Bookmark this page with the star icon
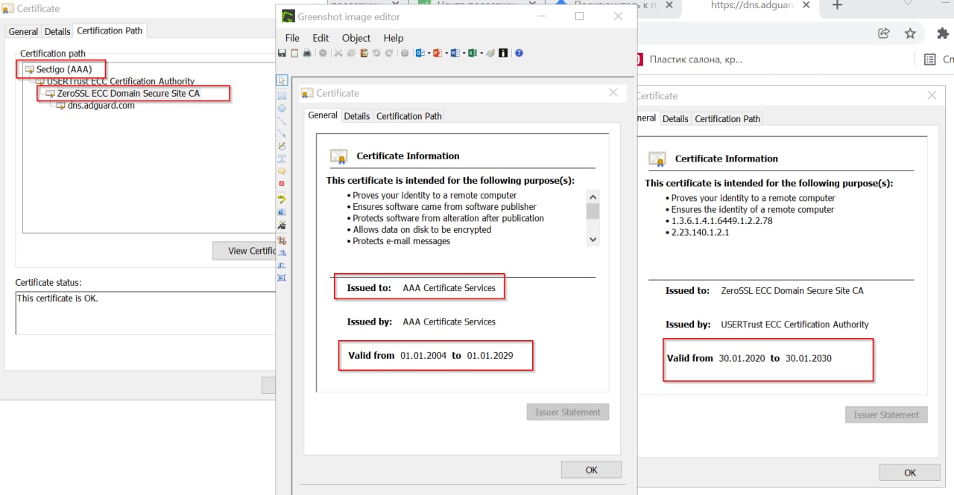Image resolution: width=954 pixels, height=495 pixels. point(910,33)
